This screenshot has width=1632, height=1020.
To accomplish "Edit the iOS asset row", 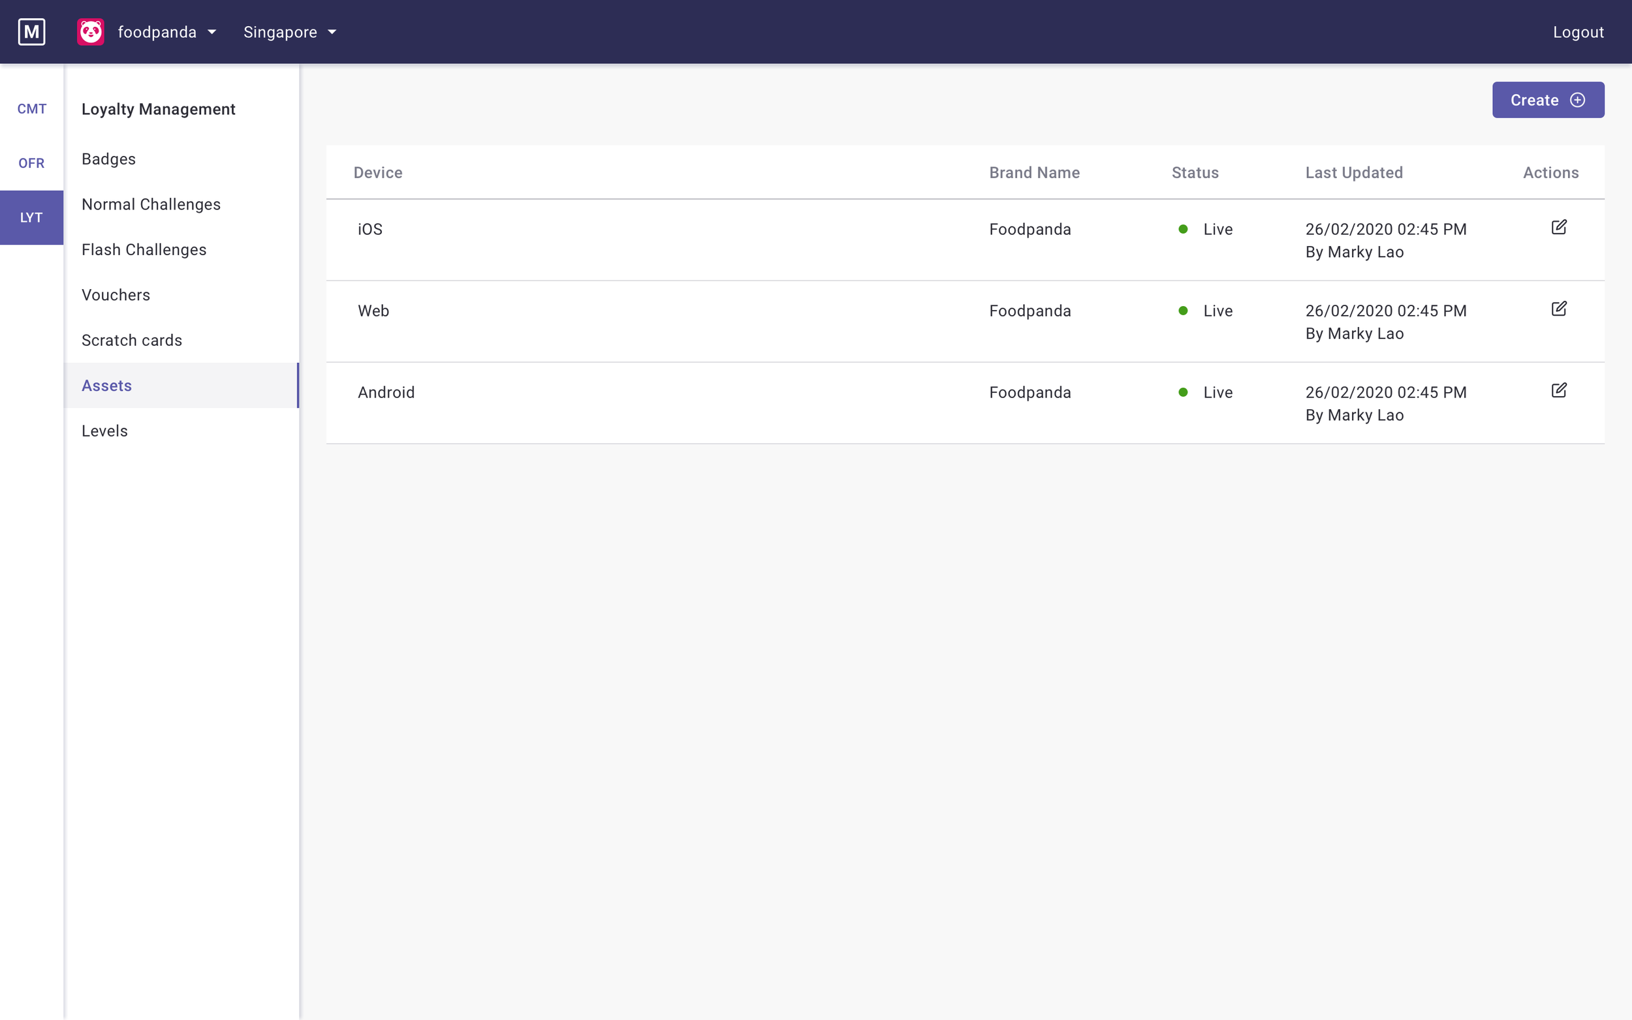I will (x=1558, y=227).
